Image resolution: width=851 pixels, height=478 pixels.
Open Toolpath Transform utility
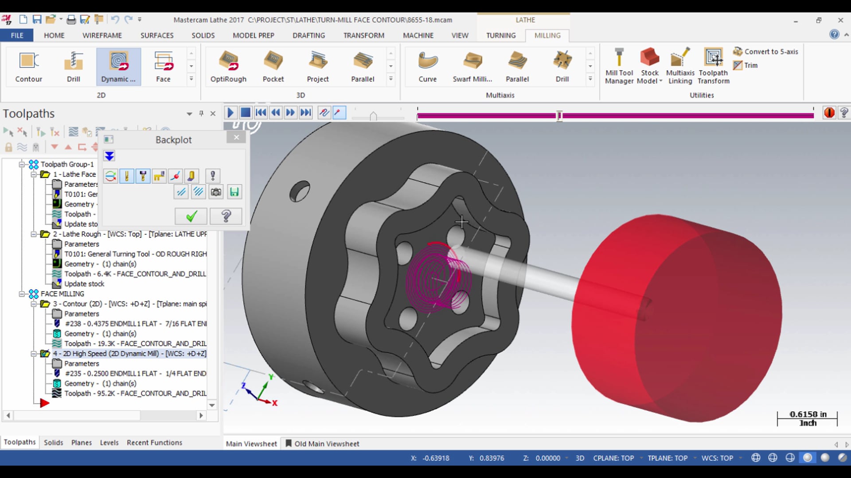[x=713, y=66]
